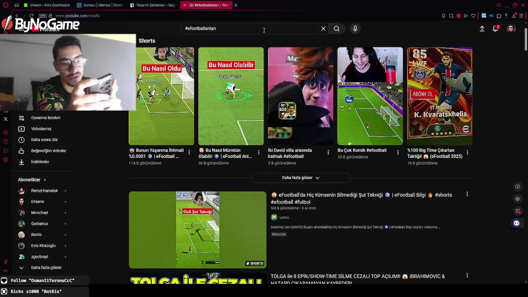The height and width of the screenshot is (297, 528).
Task: Open YouTube notifications bell
Action: [x=495, y=28]
